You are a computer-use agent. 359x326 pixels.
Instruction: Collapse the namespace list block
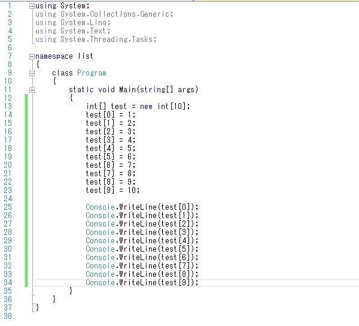pyautogui.click(x=32, y=56)
